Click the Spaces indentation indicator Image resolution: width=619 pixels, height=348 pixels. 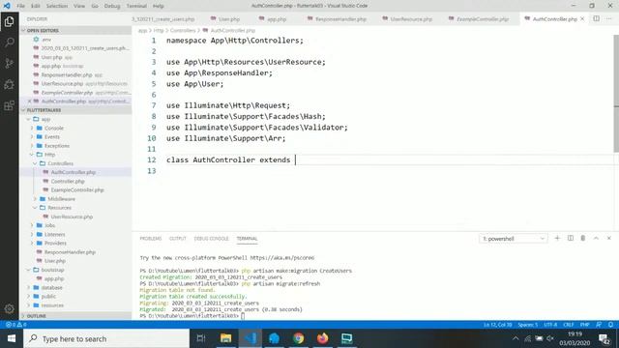[528, 325]
